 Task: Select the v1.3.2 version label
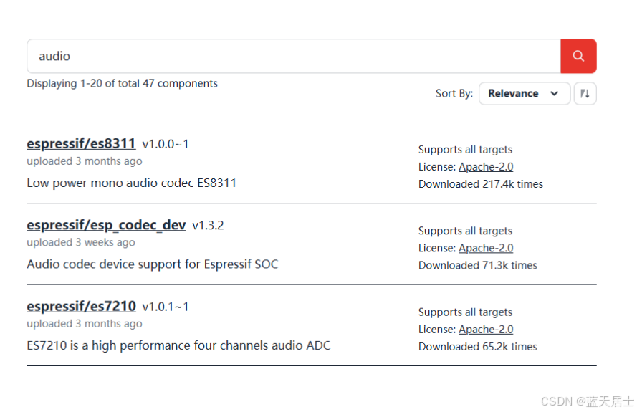[x=208, y=226]
